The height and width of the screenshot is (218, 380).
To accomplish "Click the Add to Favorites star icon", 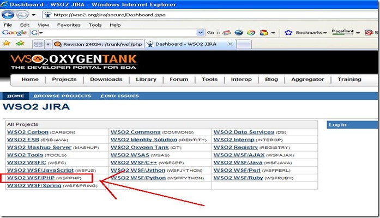I will (x=20, y=43).
